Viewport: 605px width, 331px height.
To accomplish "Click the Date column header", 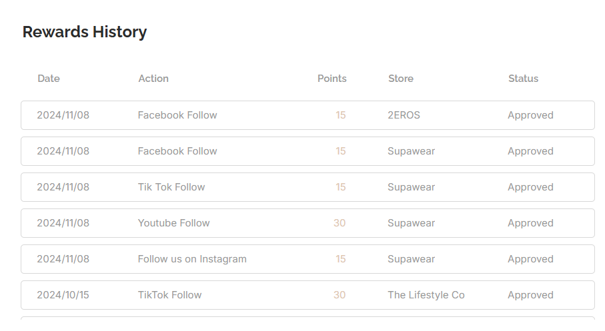I will click(x=49, y=79).
